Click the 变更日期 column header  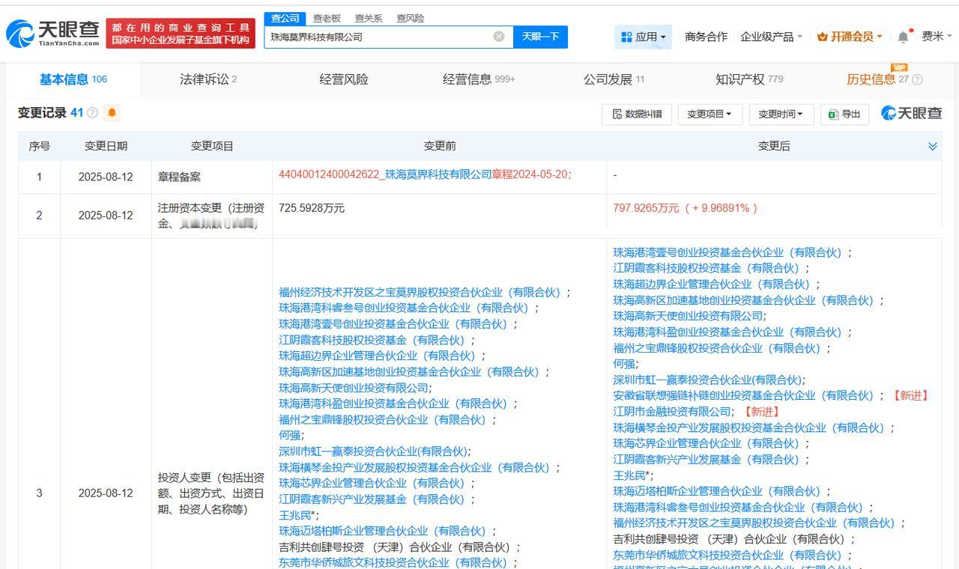(106, 146)
